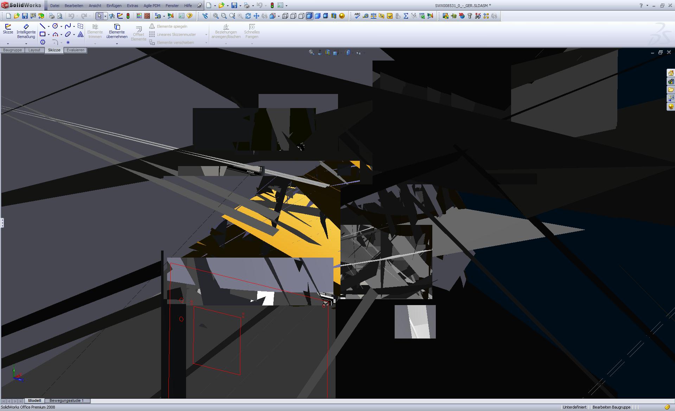Viewport: 675px width, 411px height.
Task: Expand the Skizze dropdown arrow
Action: coord(8,44)
